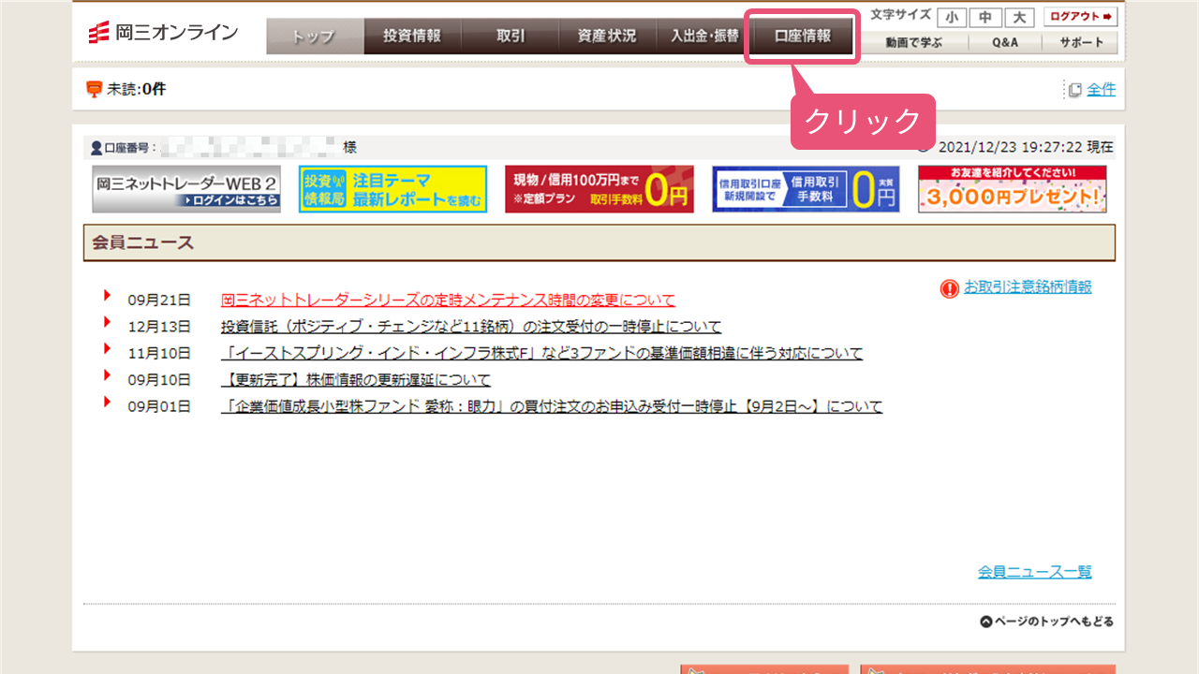Open 動画で学ぶ page
This screenshot has width=1199, height=674.
913,42
